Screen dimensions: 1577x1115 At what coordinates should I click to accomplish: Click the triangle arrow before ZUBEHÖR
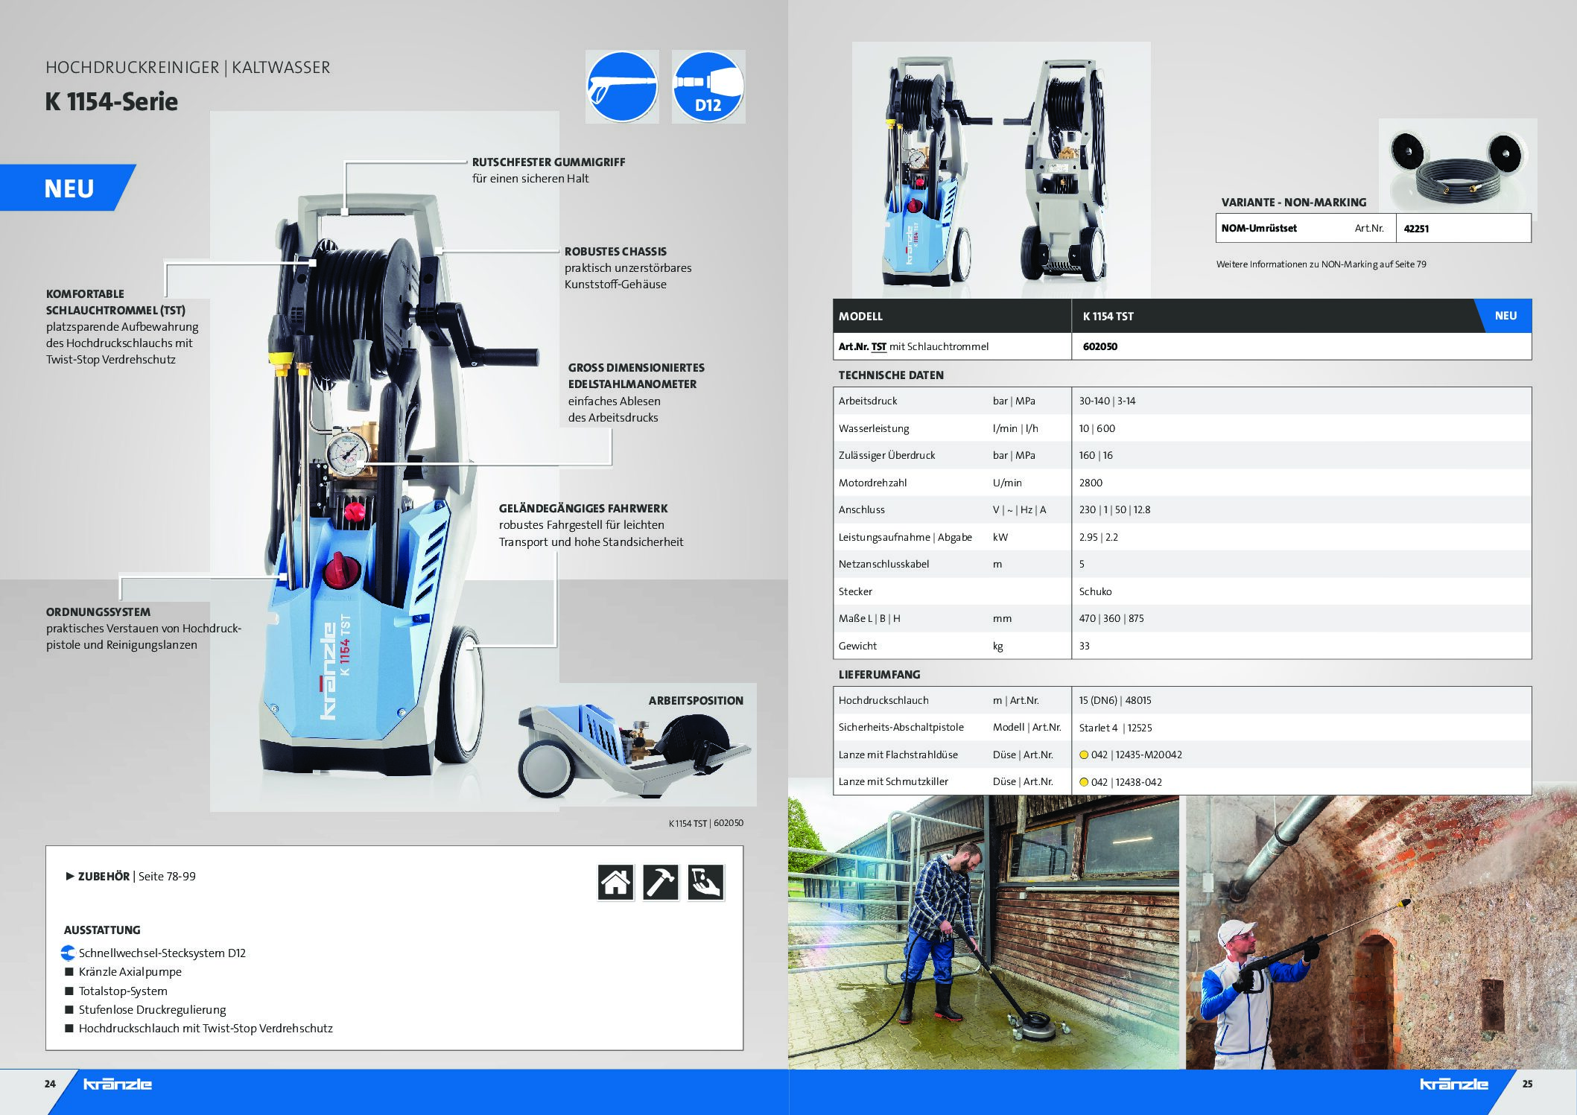tap(70, 876)
